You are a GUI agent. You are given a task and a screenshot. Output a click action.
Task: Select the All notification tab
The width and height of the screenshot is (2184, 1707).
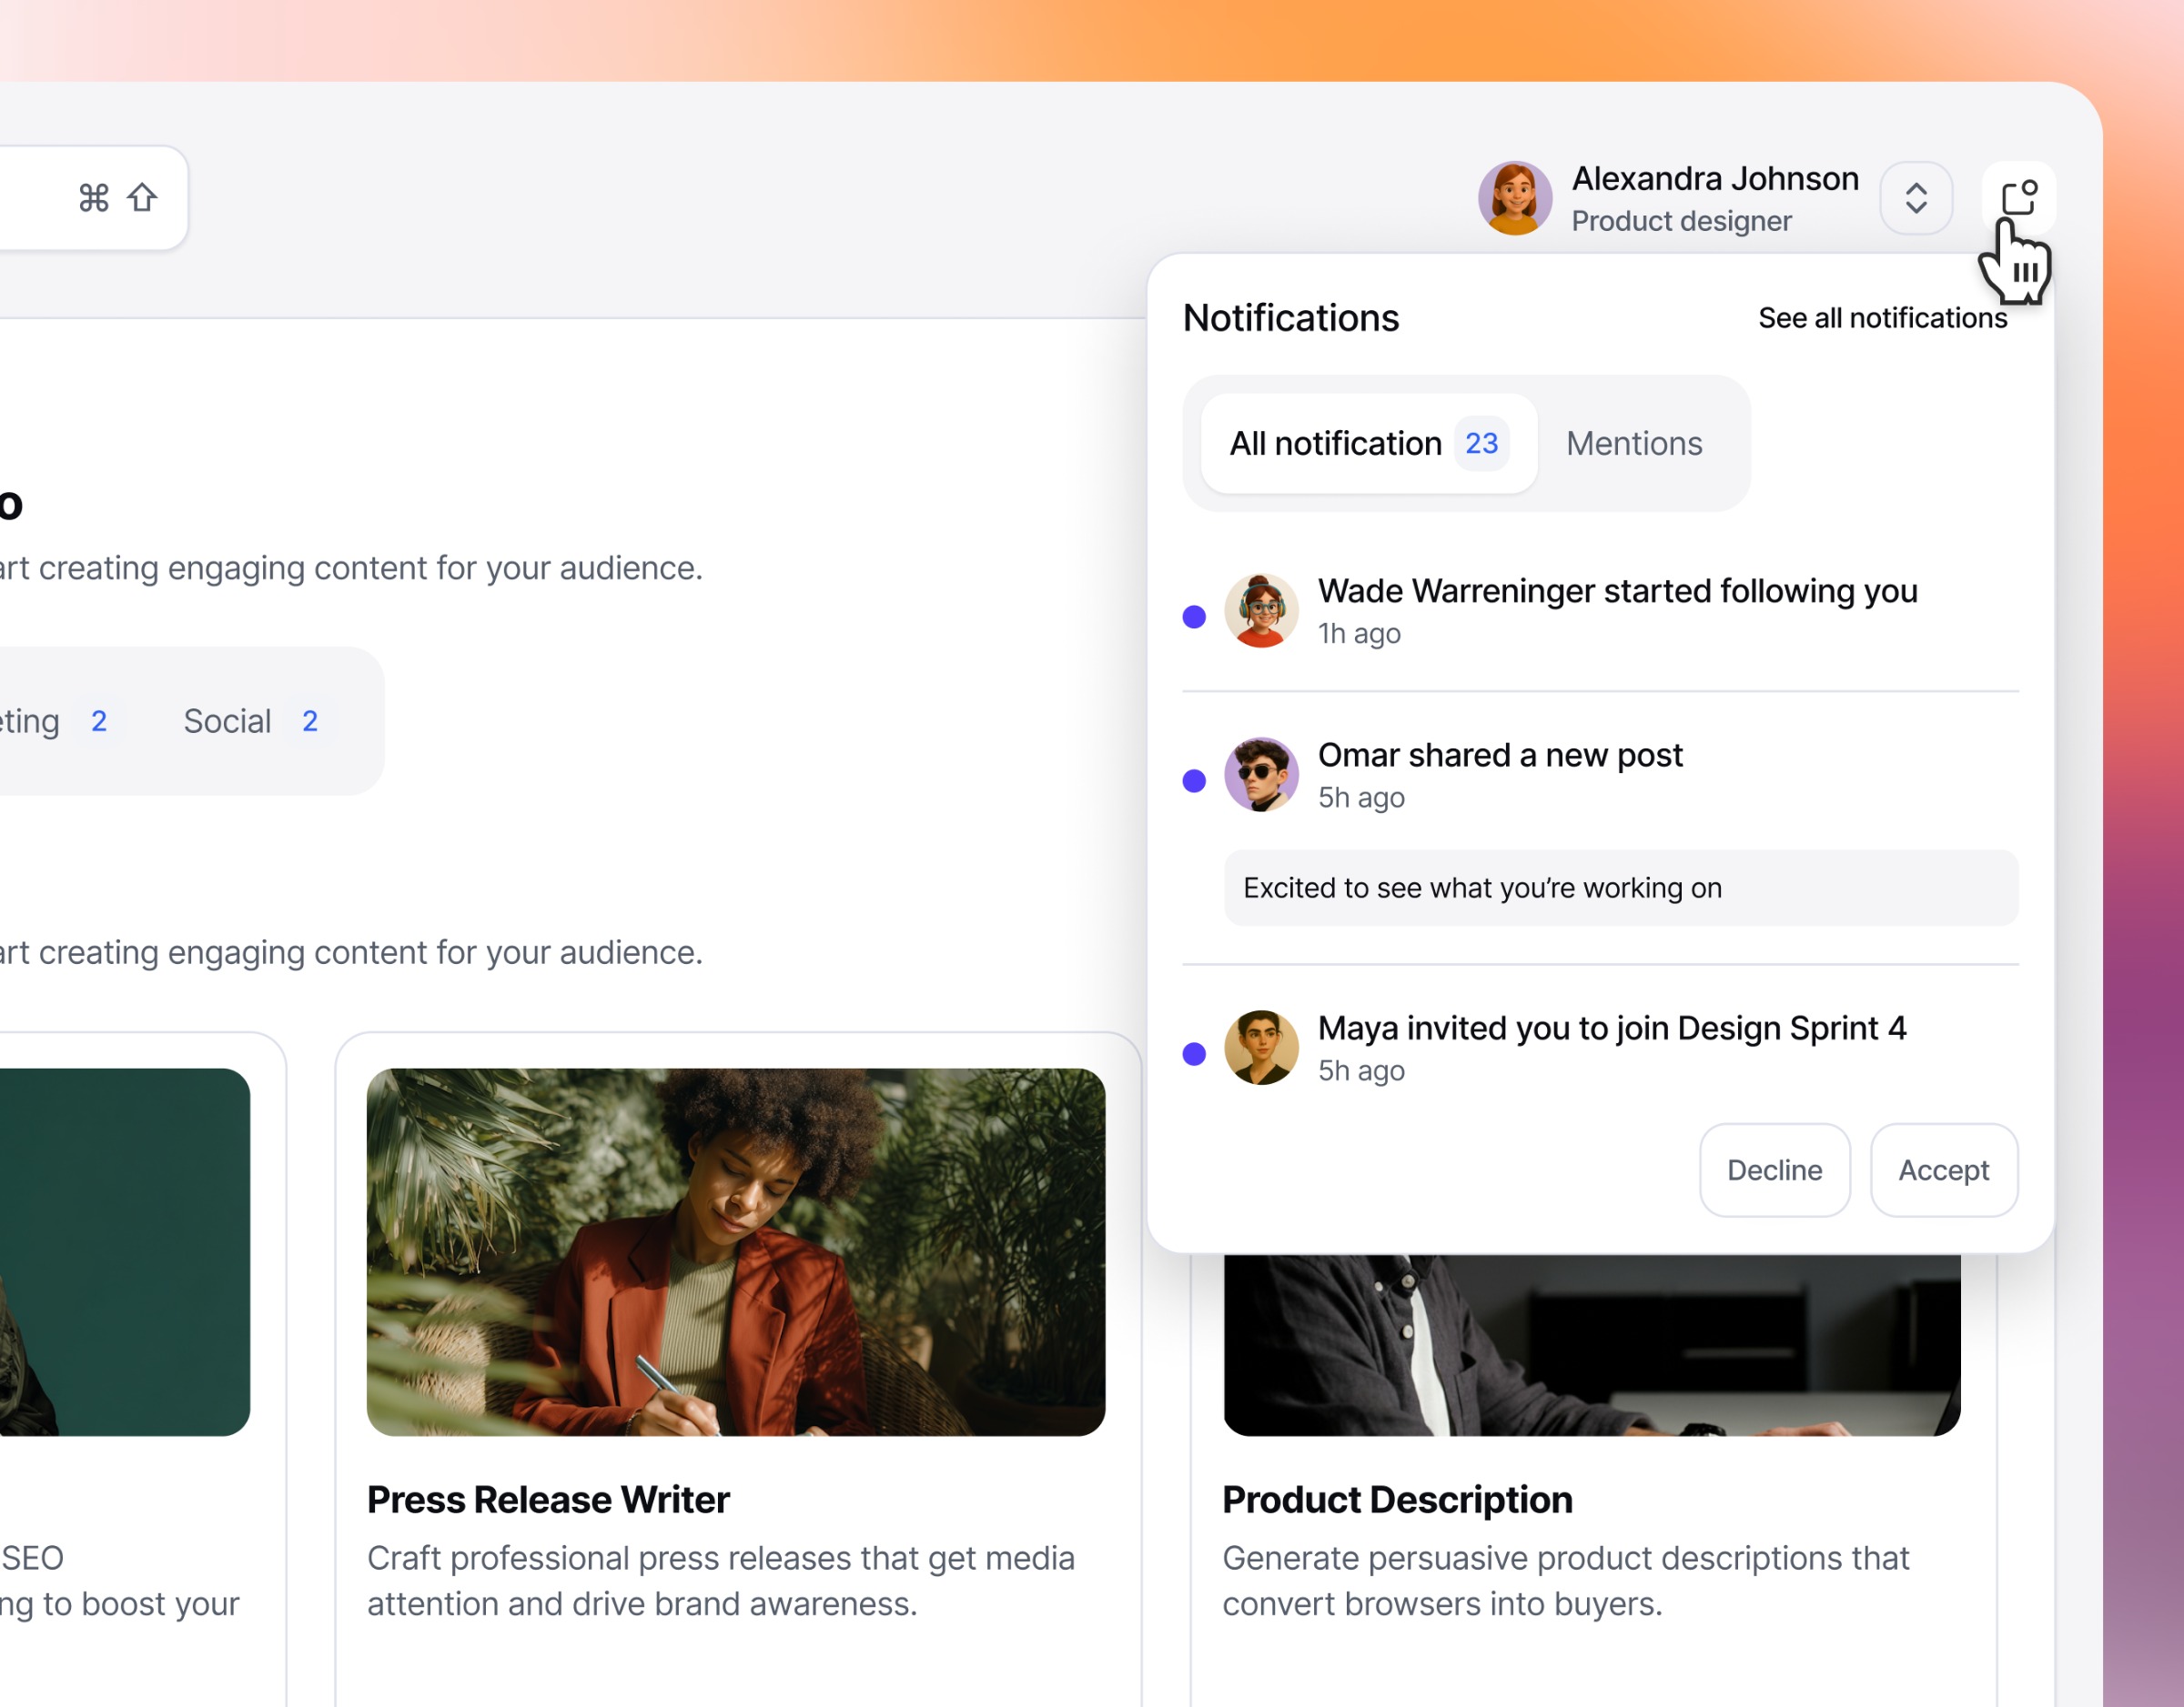click(1335, 444)
